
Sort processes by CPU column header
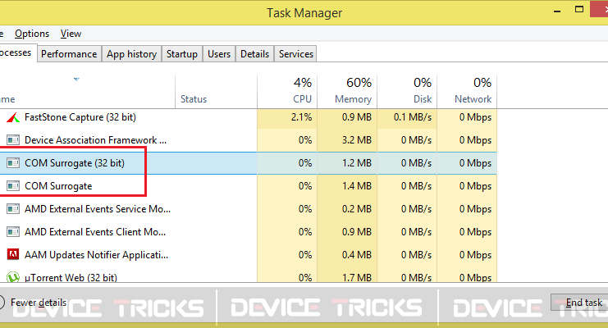(287, 91)
